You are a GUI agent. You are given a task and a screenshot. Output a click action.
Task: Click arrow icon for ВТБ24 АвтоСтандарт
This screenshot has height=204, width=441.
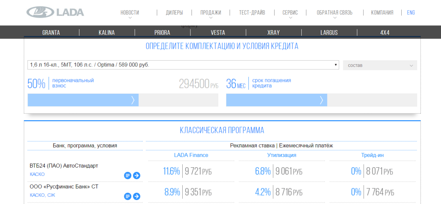[137, 175]
